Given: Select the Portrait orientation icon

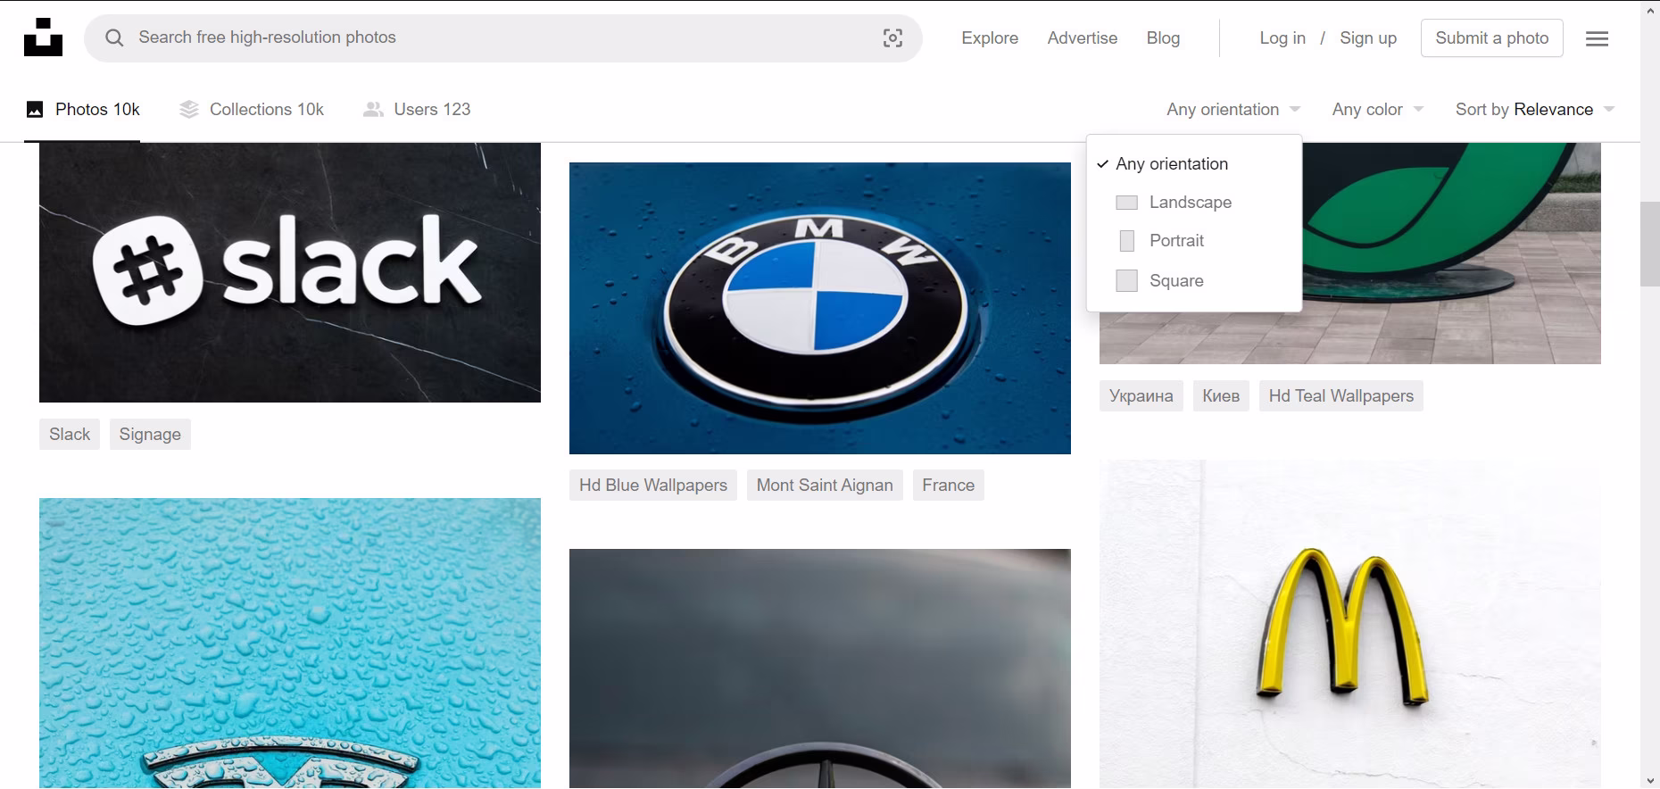Looking at the screenshot, I should click(1127, 241).
